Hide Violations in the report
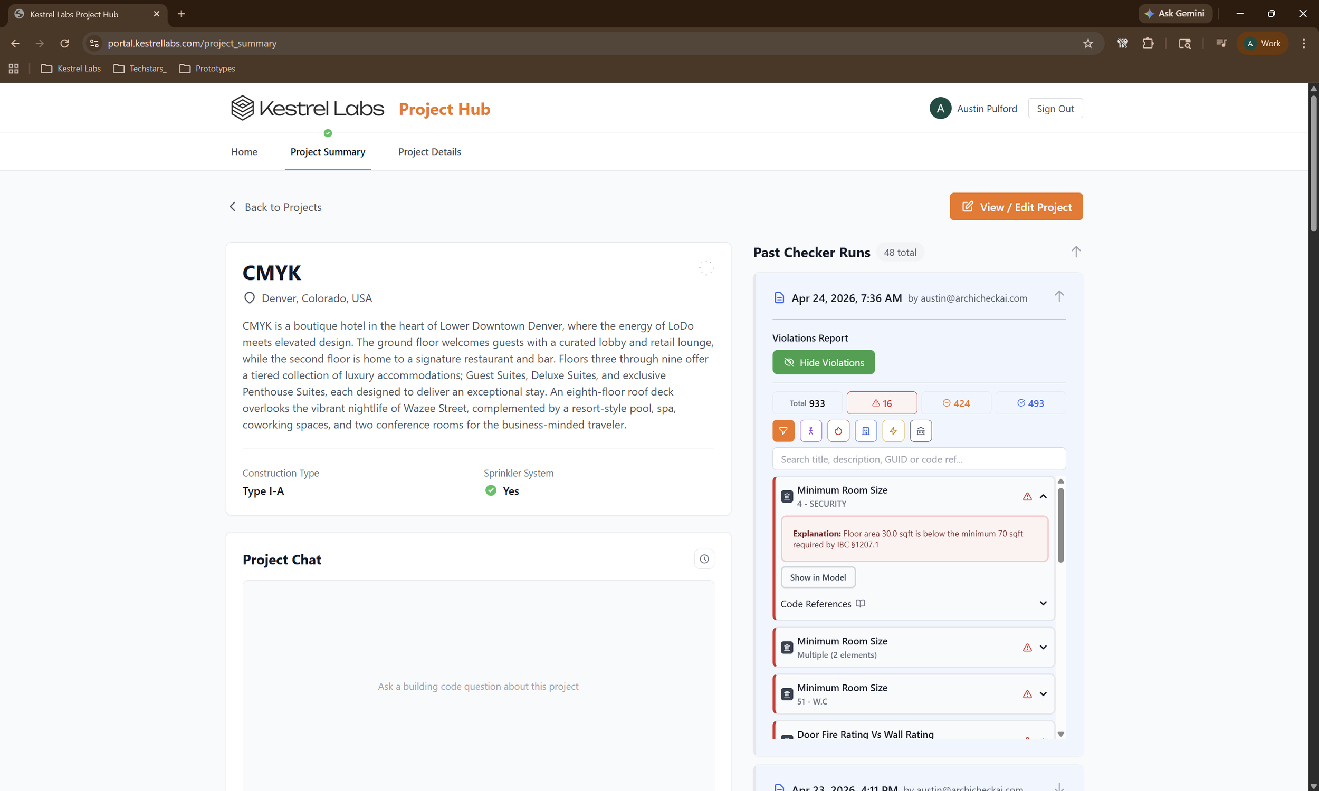Screen dimensions: 1319x791 coord(824,362)
